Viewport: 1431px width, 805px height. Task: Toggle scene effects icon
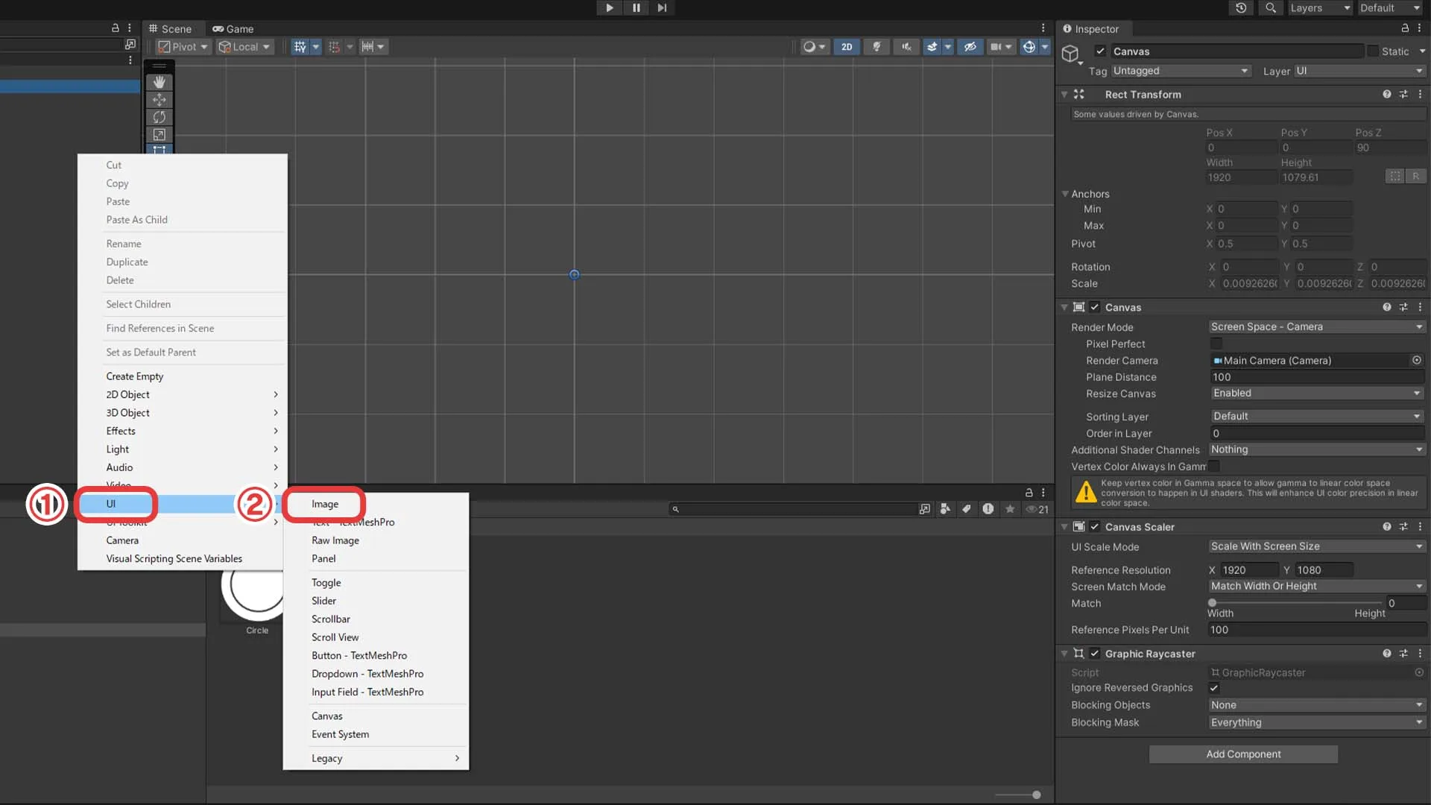pos(932,47)
